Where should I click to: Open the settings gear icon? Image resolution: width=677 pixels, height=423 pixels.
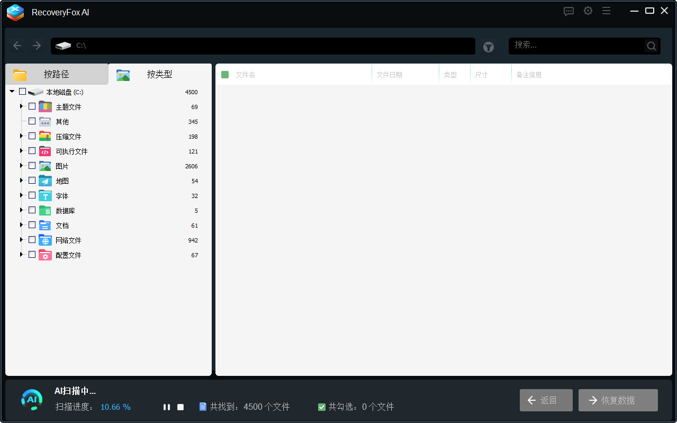pyautogui.click(x=588, y=11)
